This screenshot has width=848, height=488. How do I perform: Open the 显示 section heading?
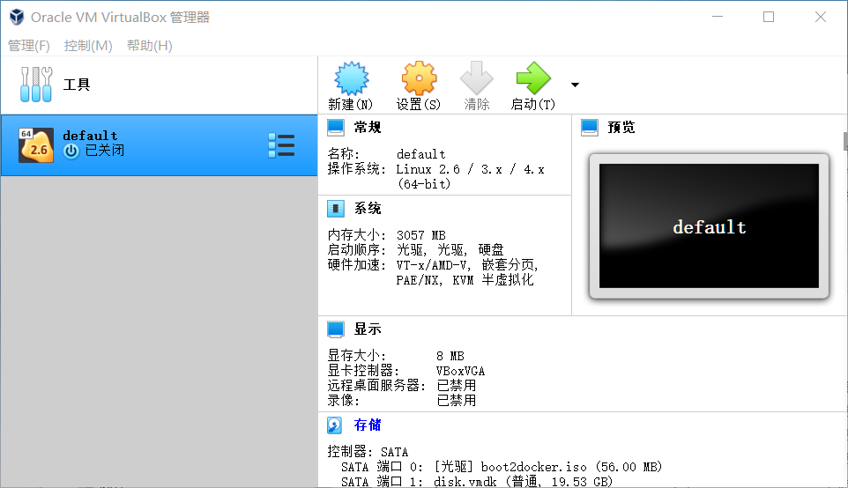[x=368, y=329]
